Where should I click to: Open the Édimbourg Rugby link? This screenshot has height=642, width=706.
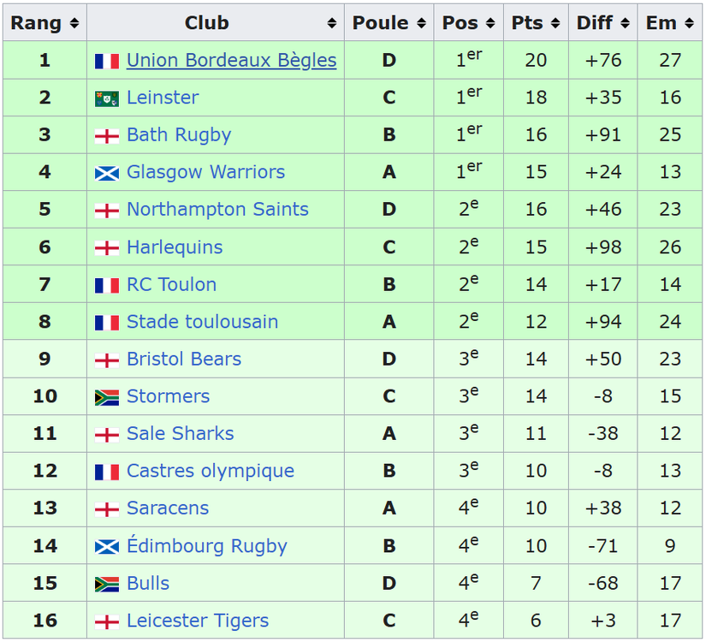(207, 545)
